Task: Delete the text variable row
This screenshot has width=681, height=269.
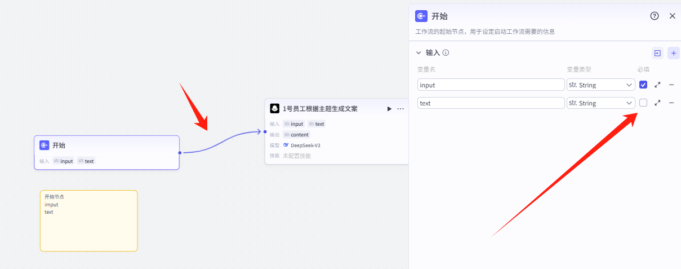Action: [671, 103]
